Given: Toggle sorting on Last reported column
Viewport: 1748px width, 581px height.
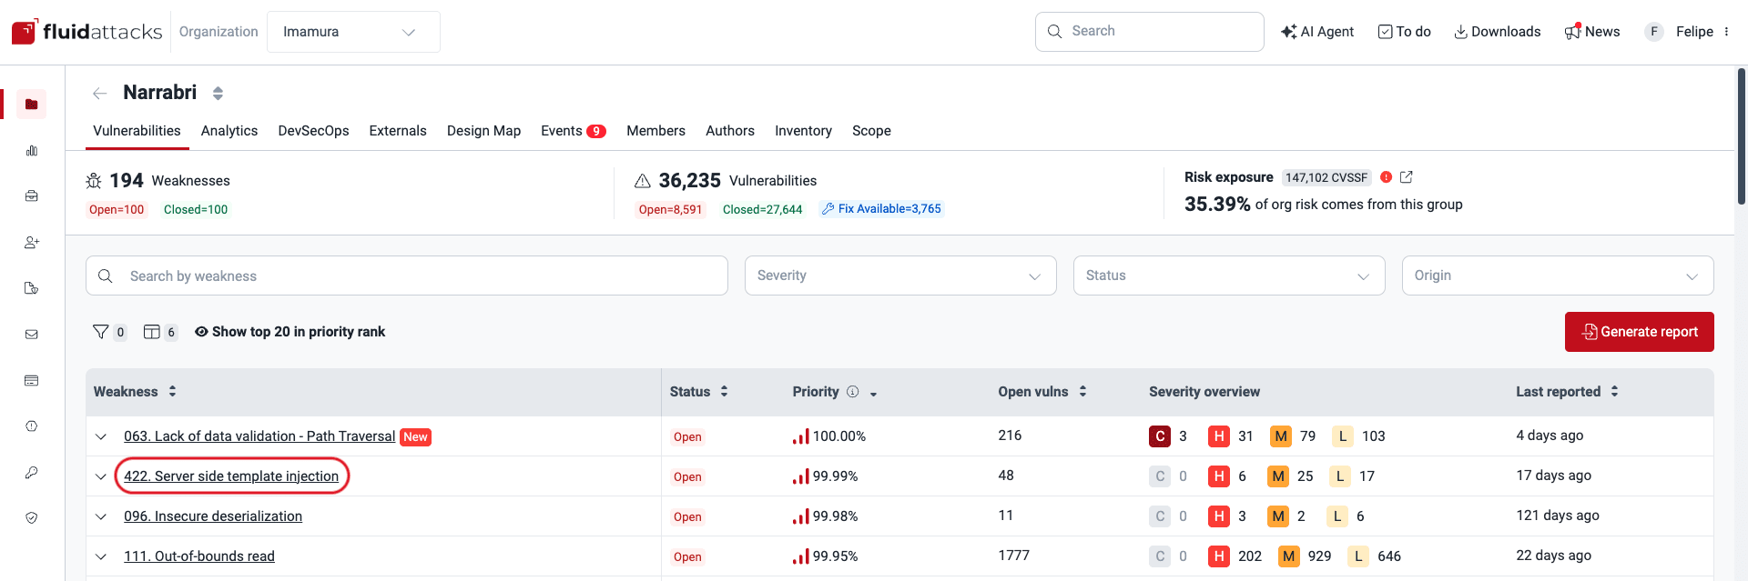Looking at the screenshot, I should click(x=1614, y=392).
